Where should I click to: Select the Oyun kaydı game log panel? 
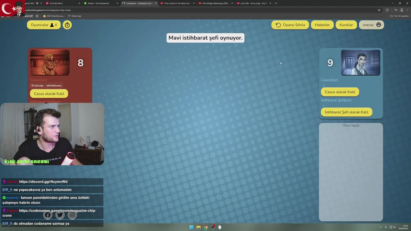tap(351, 172)
